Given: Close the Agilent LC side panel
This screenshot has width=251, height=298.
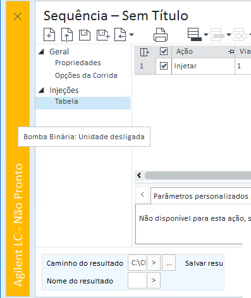Looking at the screenshot, I should pyautogui.click(x=18, y=16).
